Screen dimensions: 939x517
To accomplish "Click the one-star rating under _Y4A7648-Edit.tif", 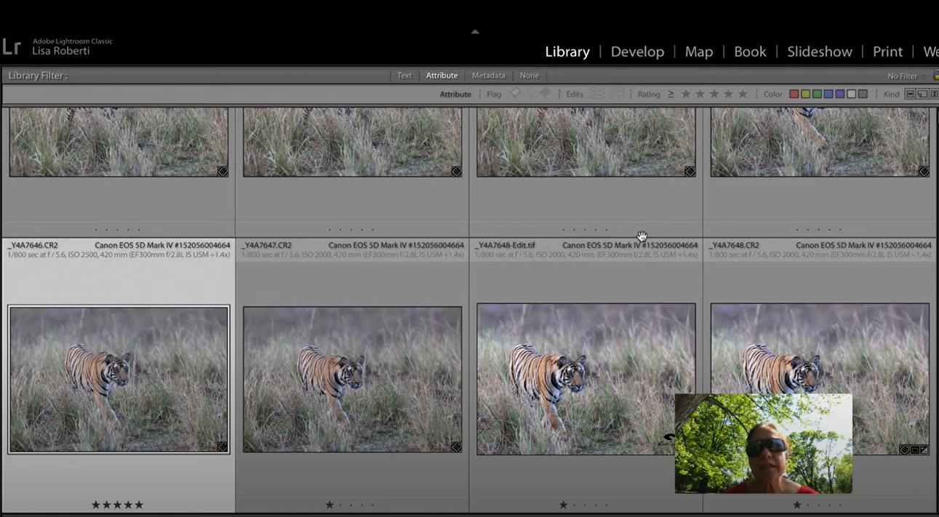I will pyautogui.click(x=563, y=505).
